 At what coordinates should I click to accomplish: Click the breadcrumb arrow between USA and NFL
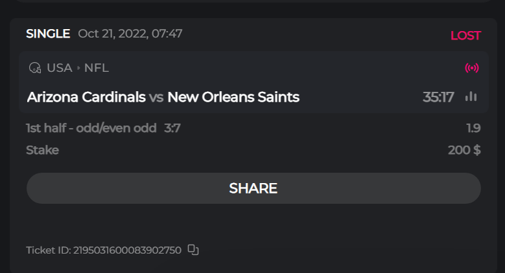78,68
